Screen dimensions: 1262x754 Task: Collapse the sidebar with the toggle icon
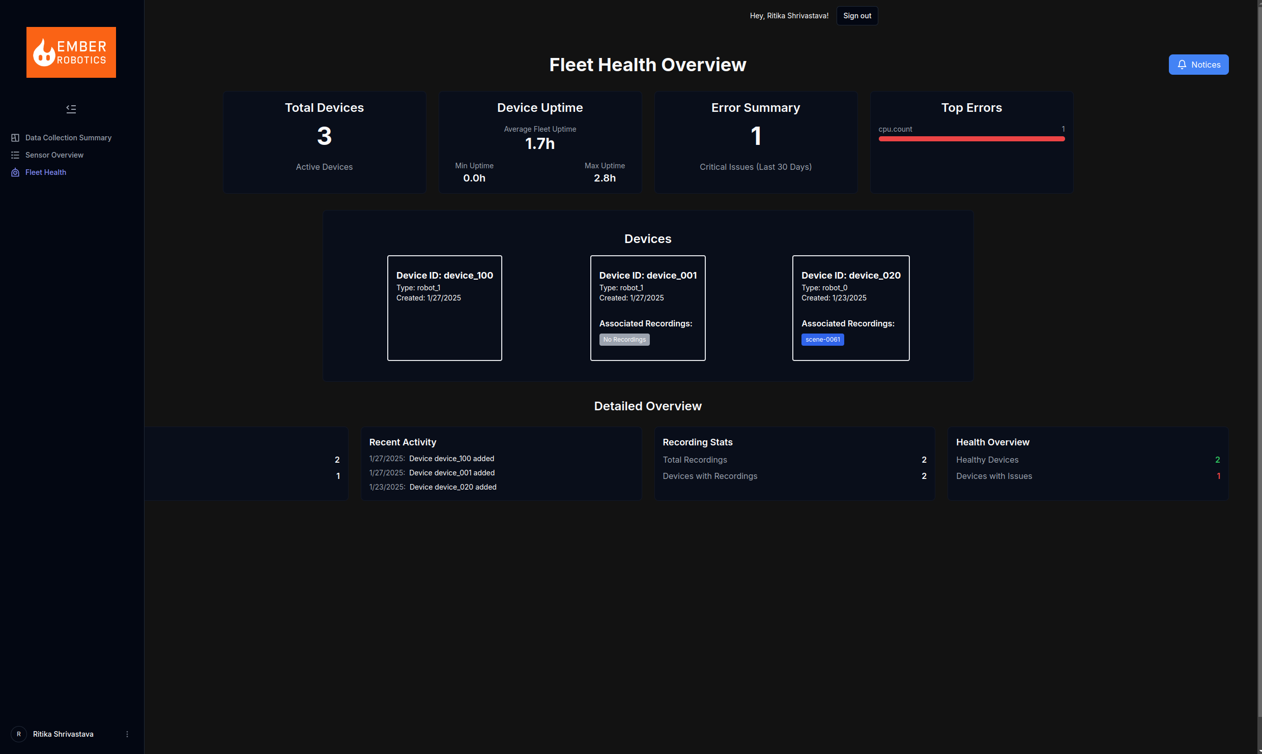click(71, 109)
